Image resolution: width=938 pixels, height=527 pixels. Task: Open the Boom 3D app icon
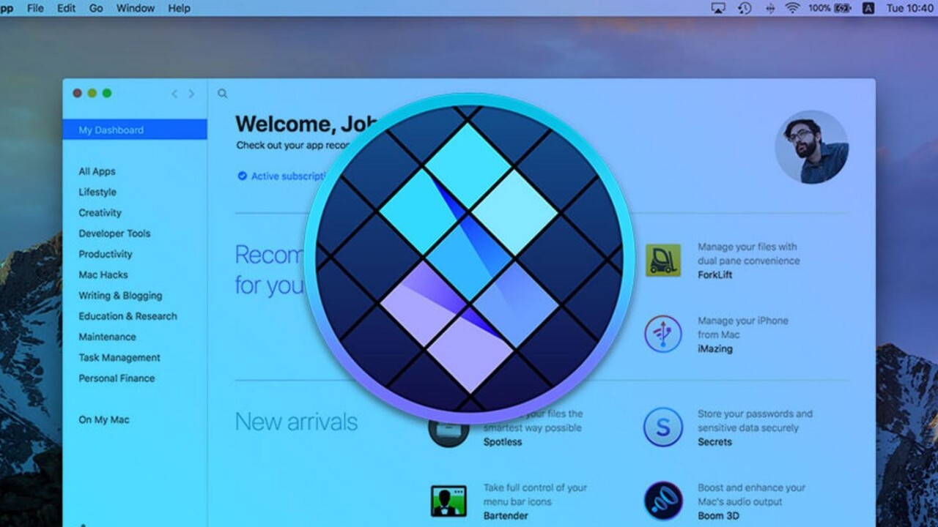click(x=662, y=501)
